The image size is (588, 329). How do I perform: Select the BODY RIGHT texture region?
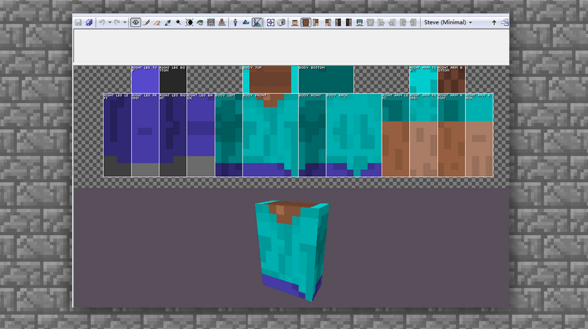(312, 135)
